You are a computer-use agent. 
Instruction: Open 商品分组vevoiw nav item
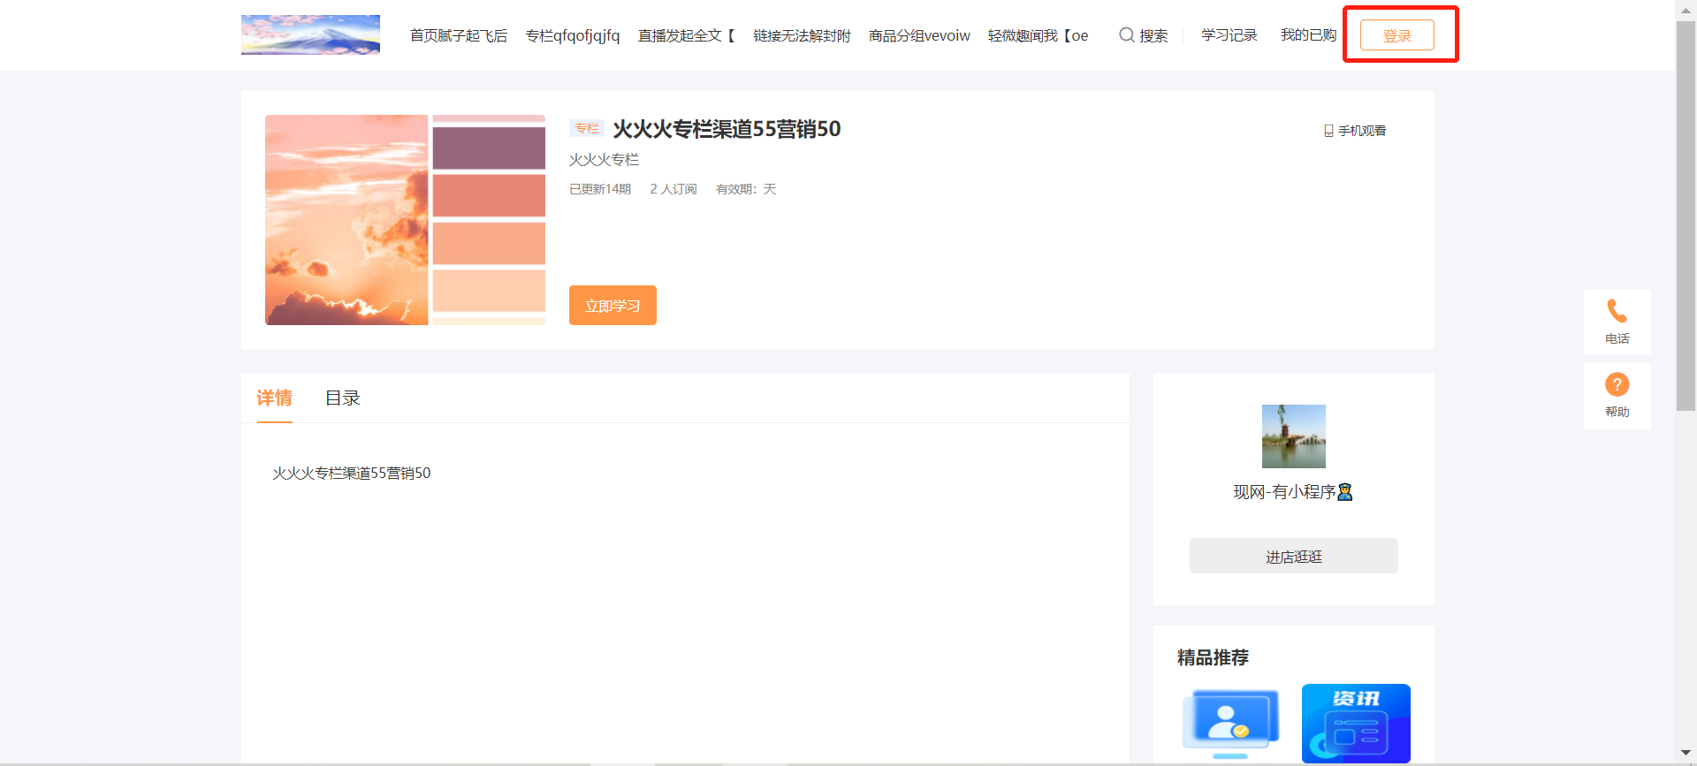(919, 36)
